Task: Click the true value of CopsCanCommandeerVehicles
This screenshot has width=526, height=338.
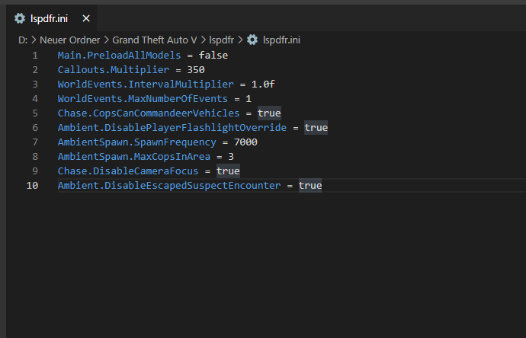Action: point(269,113)
